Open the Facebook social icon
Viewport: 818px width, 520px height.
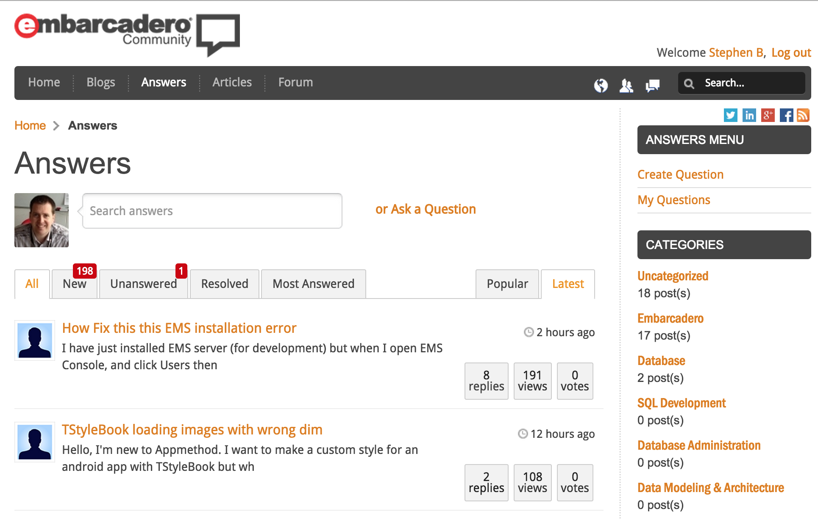[786, 115]
